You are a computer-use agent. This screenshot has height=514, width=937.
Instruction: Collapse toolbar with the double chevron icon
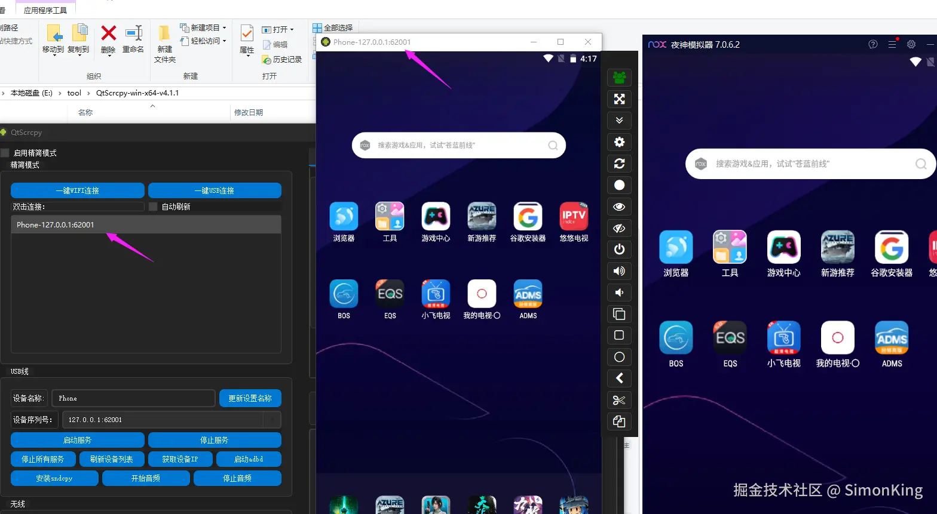619,121
